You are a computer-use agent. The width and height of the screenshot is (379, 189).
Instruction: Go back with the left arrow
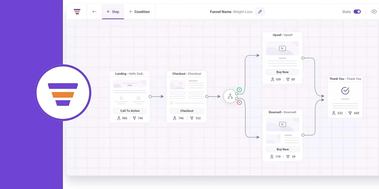[x=94, y=11]
